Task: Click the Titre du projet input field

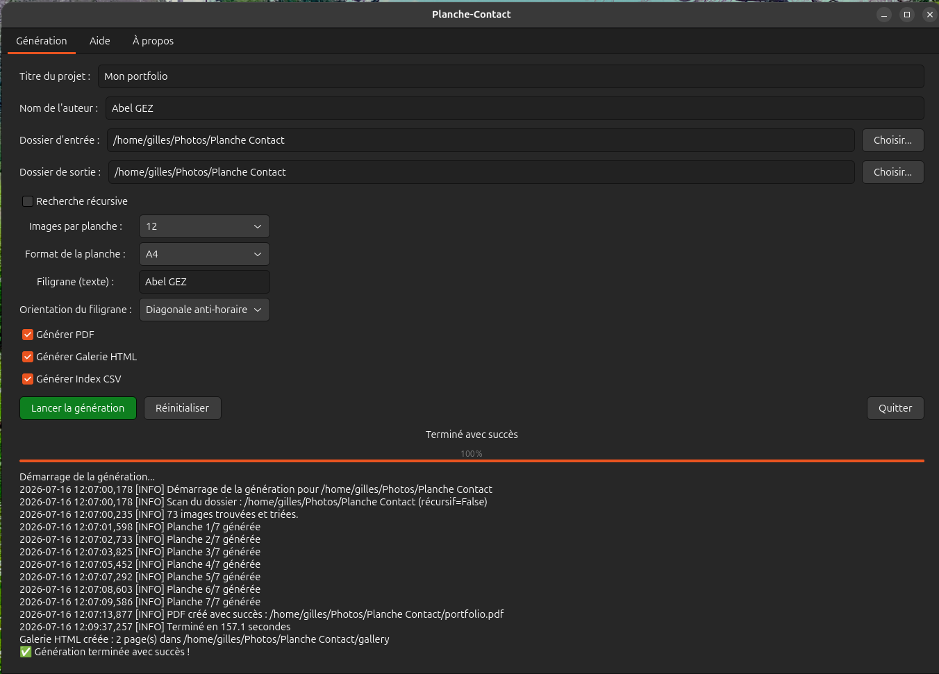Action: pyautogui.click(x=510, y=76)
